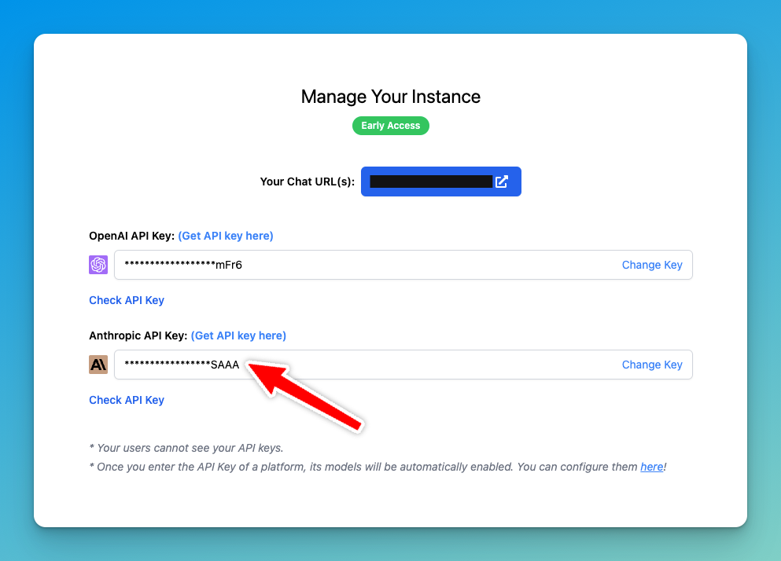The image size is (781, 561).
Task: Click the OpenAI logo icon
Action: [x=98, y=265]
